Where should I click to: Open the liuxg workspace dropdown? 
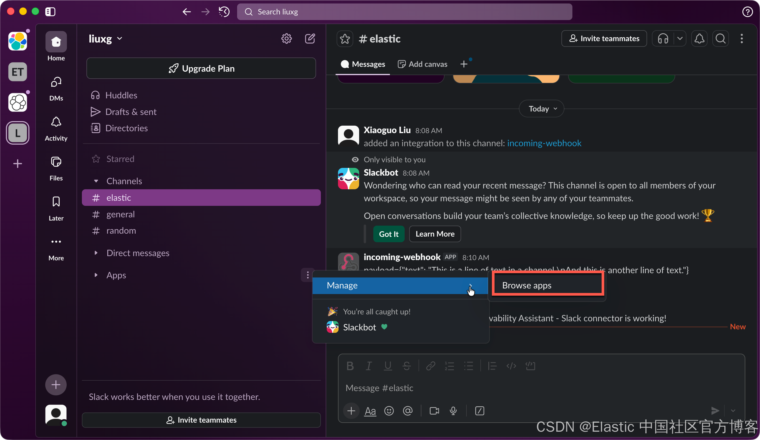point(105,39)
